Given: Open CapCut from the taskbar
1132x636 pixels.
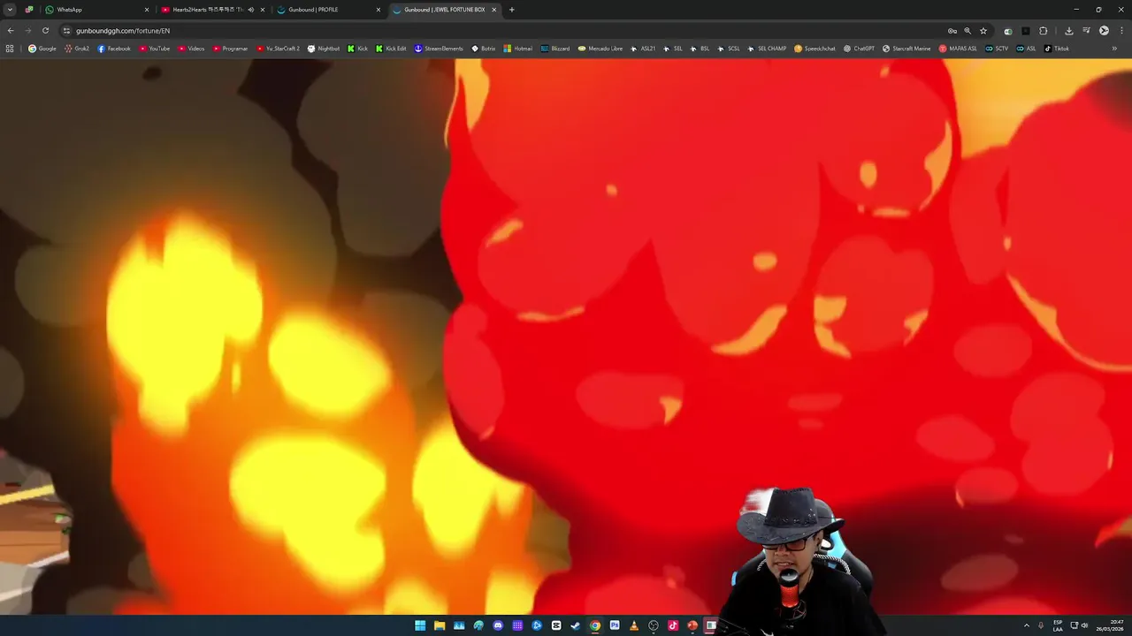Looking at the screenshot, I should (x=556, y=625).
